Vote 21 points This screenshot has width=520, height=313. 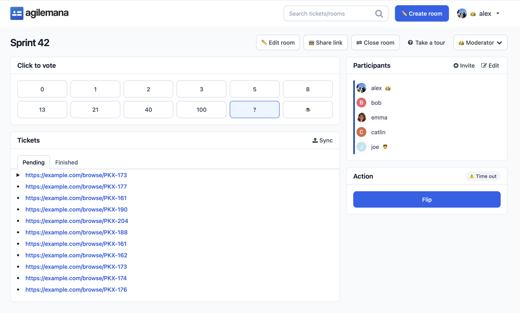coord(95,110)
